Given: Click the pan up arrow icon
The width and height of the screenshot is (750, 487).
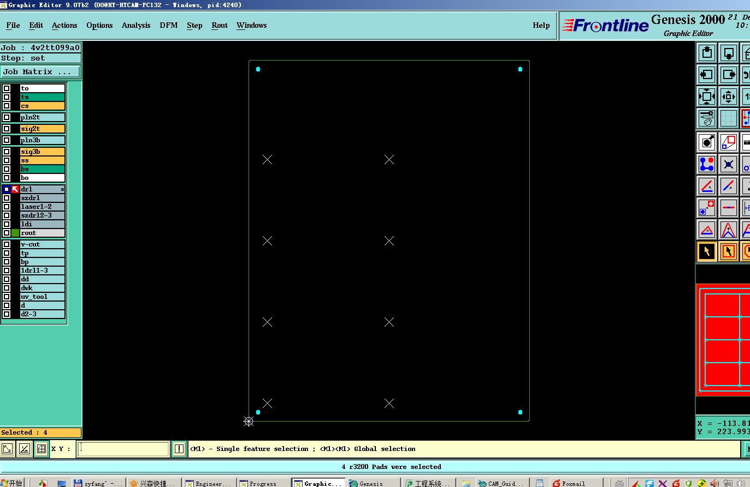Looking at the screenshot, I should 707,53.
